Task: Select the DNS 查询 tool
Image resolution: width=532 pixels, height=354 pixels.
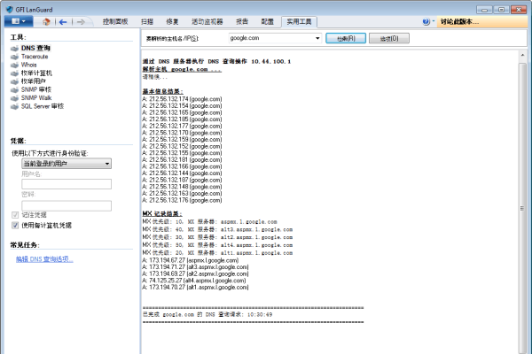Action: pos(35,49)
